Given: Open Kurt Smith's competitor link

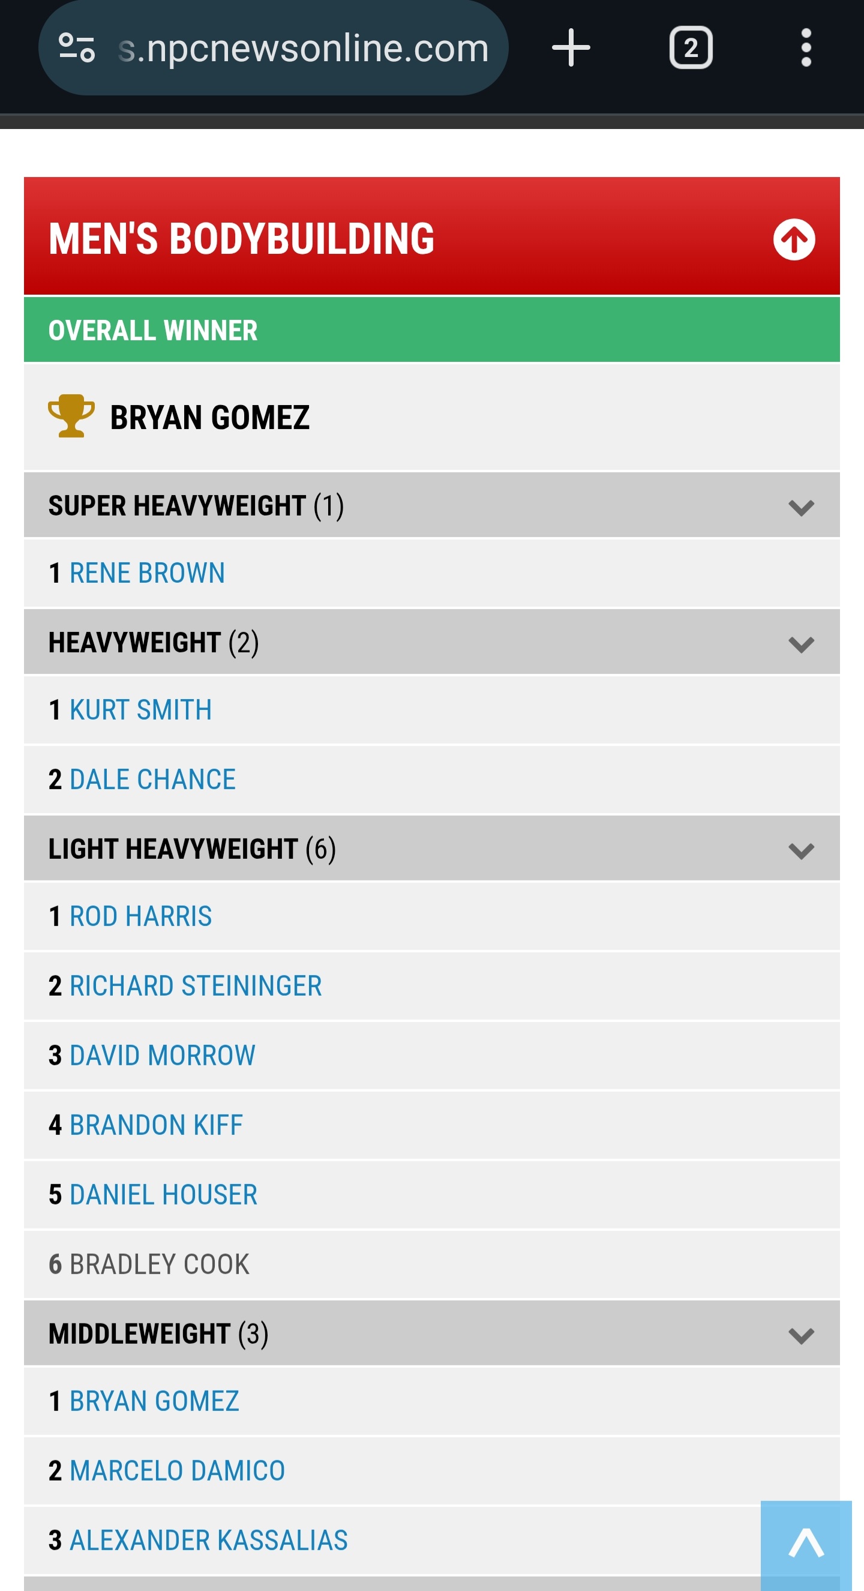Looking at the screenshot, I should (141, 710).
